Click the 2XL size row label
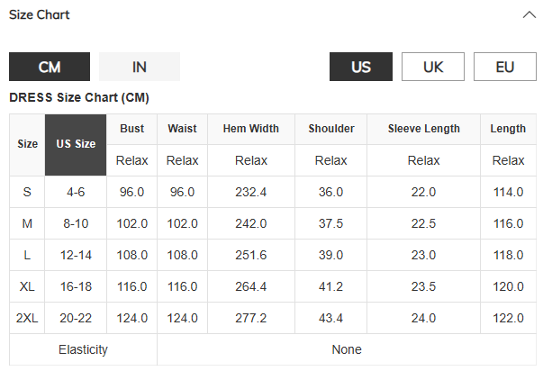Screen dimensions: 543x371 point(27,318)
